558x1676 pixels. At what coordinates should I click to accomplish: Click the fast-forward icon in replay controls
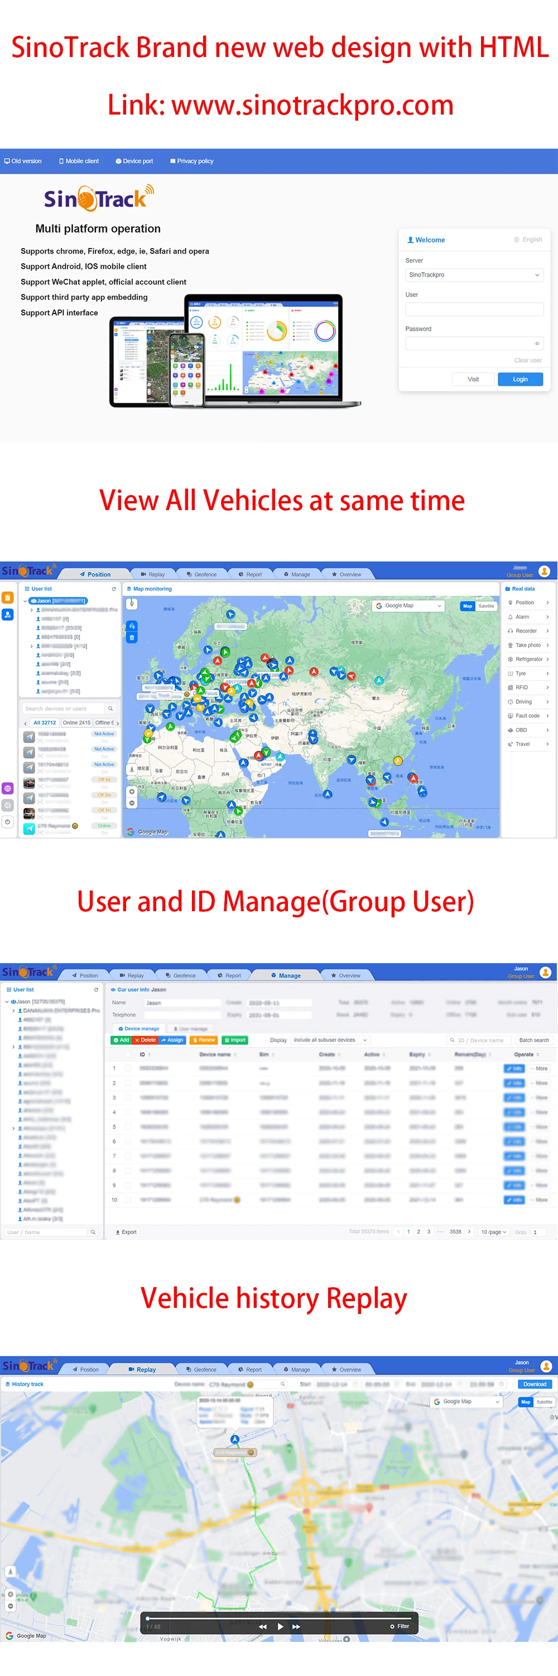click(x=296, y=1626)
